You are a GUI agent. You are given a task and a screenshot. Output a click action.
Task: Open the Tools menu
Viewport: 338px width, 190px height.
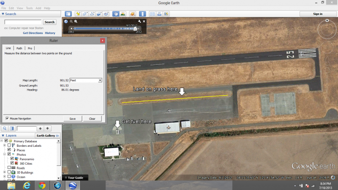(29, 8)
